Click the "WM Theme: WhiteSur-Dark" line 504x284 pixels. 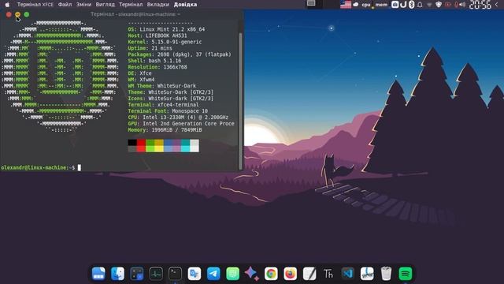162,86
